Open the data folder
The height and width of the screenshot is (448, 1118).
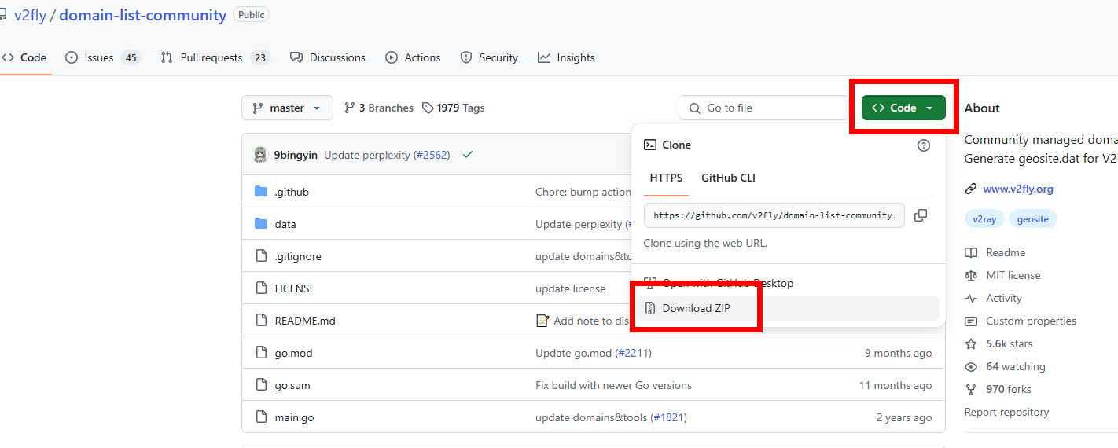(x=285, y=224)
